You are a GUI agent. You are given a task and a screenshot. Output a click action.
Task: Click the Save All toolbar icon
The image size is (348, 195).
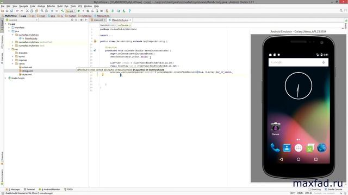[x=7, y=11]
